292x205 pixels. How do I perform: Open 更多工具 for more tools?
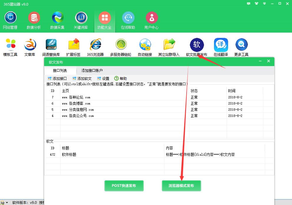(241, 47)
